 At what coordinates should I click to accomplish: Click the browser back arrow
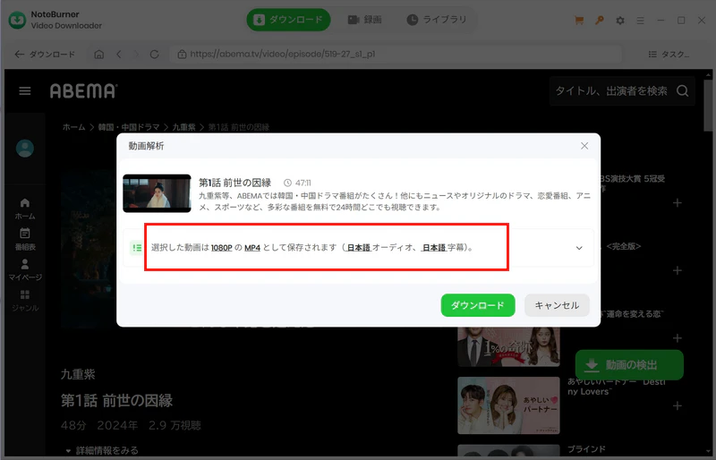coord(119,55)
